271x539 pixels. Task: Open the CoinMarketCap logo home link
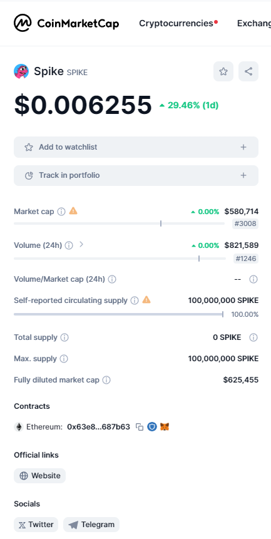coord(66,23)
